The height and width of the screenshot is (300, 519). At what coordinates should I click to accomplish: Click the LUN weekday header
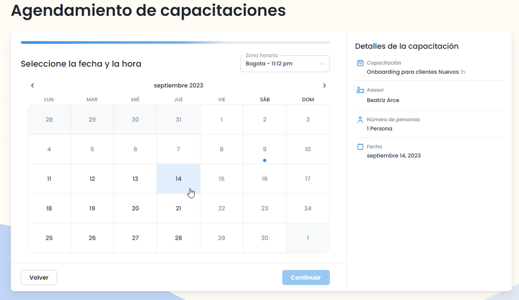49,100
